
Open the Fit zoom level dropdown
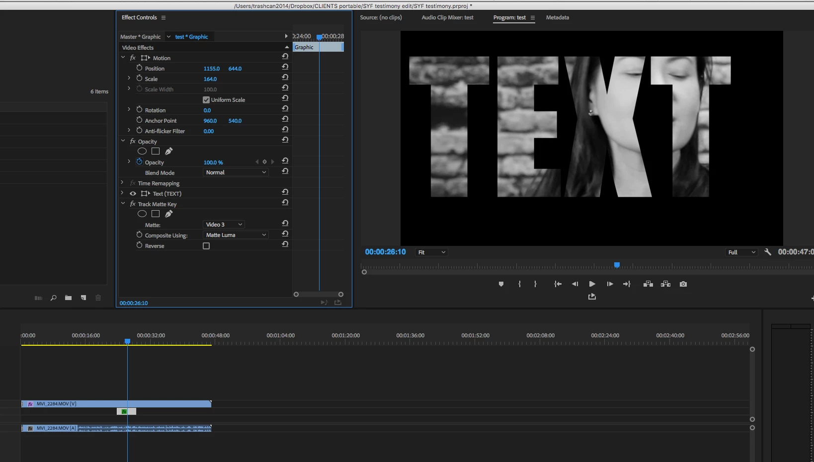coord(431,252)
